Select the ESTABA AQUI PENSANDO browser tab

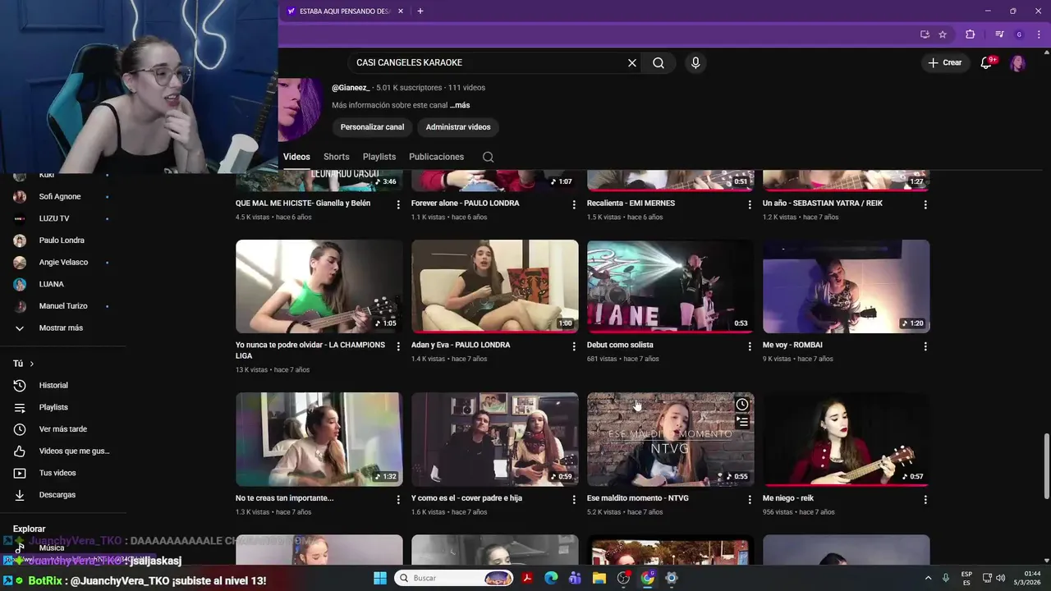click(x=345, y=11)
